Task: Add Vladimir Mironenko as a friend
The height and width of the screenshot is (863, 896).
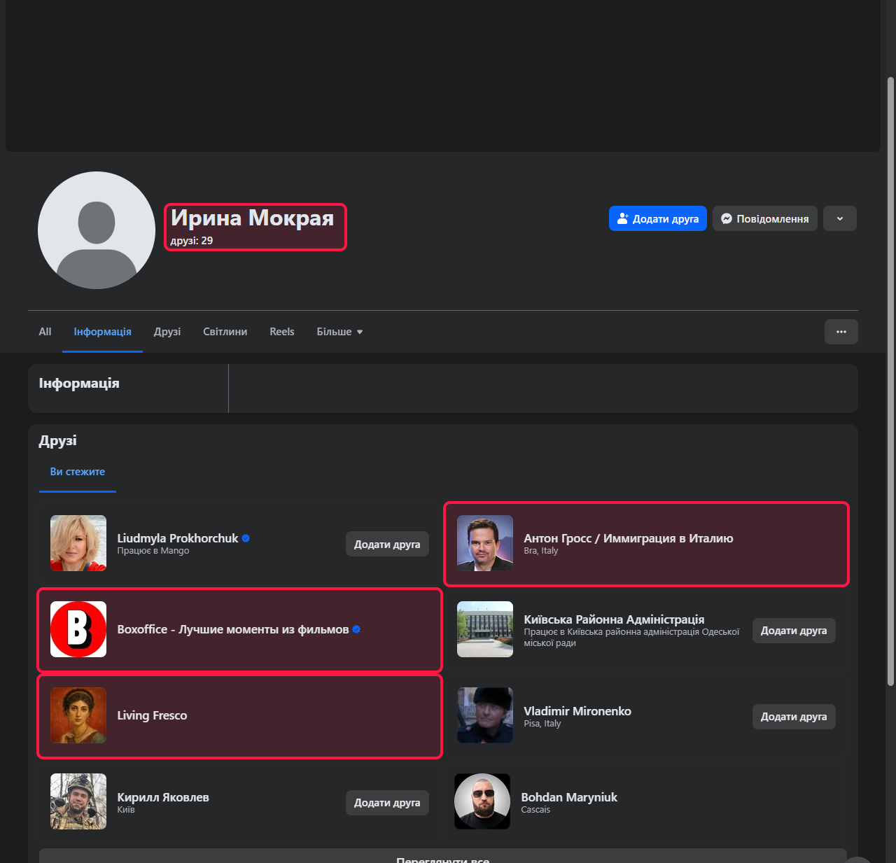Action: [x=794, y=716]
